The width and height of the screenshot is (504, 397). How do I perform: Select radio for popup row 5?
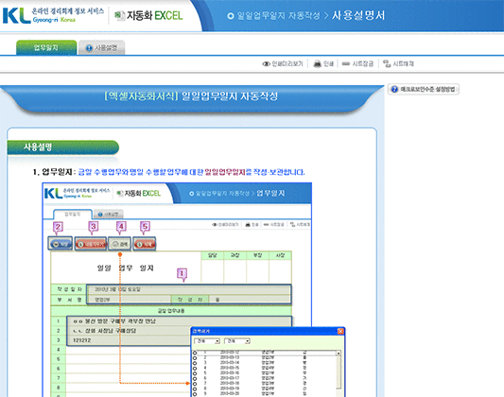pos(195,373)
